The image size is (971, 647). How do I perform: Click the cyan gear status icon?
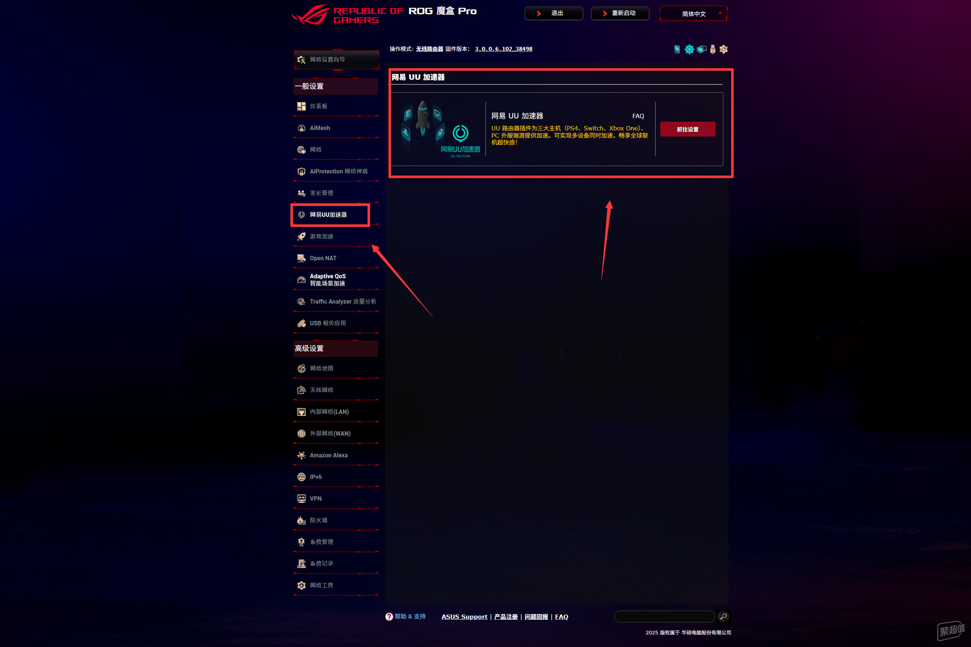[x=689, y=49]
